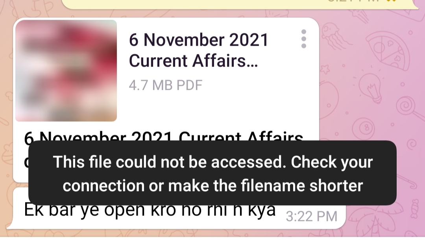425x245 pixels.
Task: Click the PDF caption text below thumbnail
Action: tap(164, 137)
